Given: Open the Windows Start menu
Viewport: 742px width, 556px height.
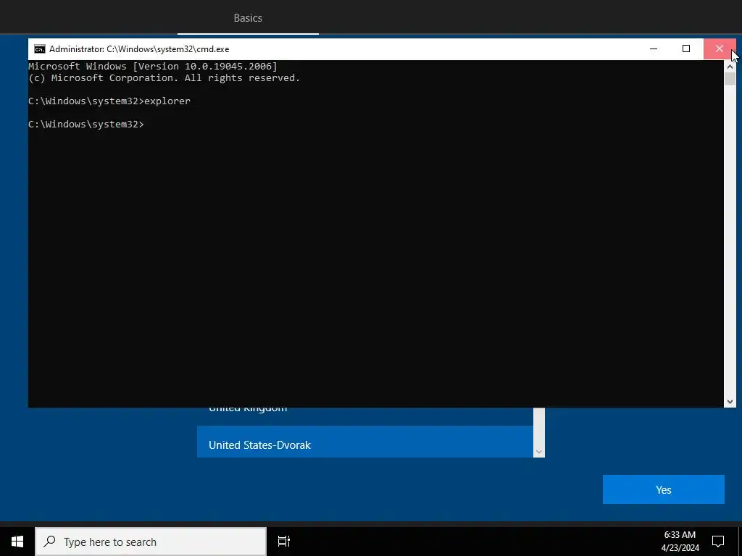Looking at the screenshot, I should coord(17,542).
